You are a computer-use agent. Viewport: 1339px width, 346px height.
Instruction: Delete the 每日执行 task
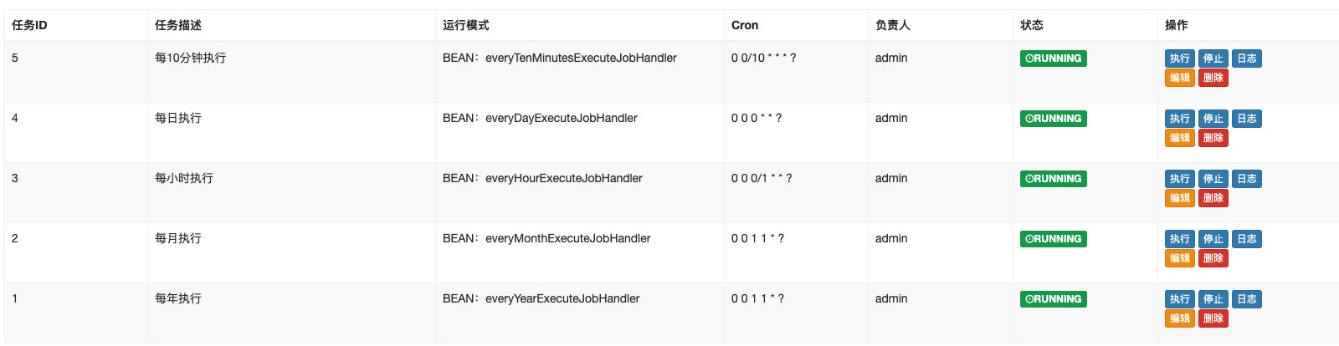click(x=1213, y=138)
